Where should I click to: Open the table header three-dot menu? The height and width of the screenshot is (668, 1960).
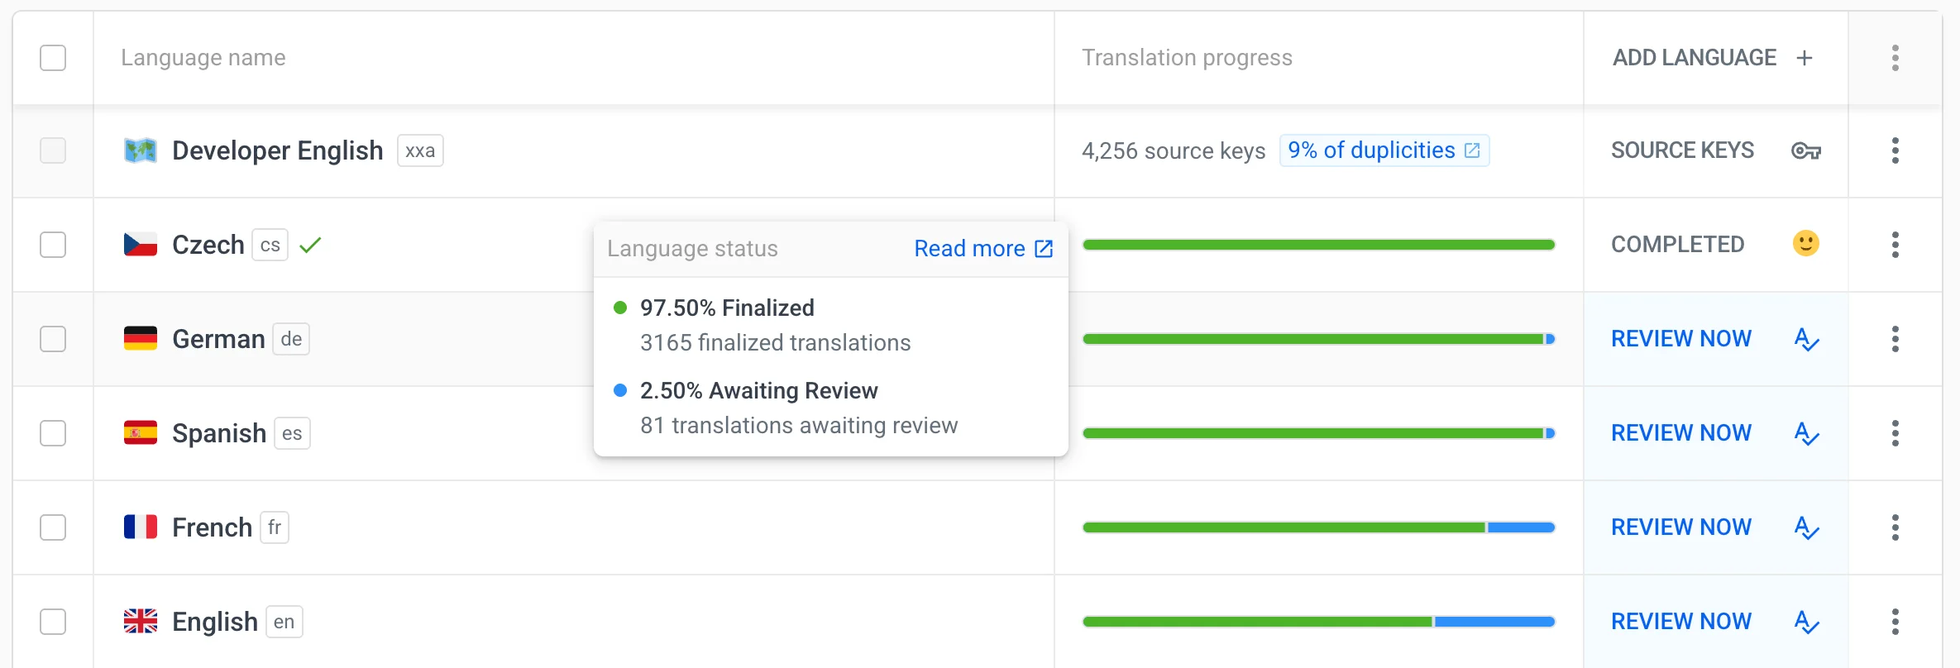click(1895, 58)
